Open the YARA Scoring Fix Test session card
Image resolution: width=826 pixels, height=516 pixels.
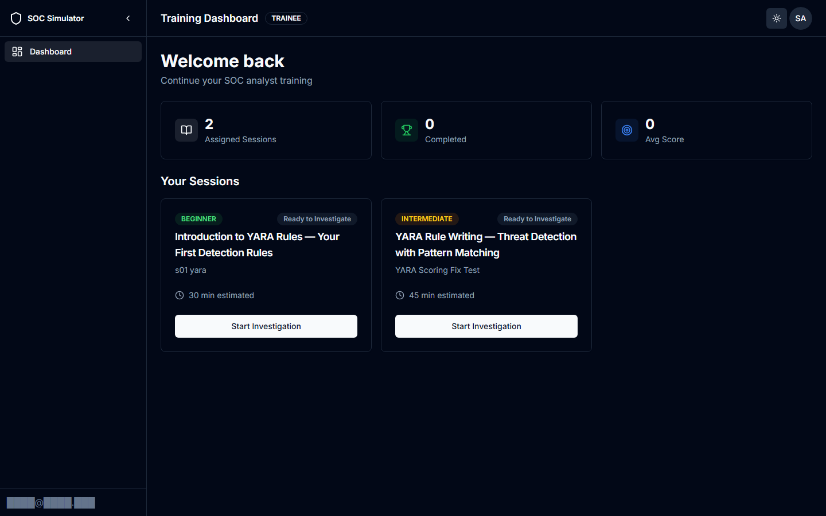tap(437, 270)
